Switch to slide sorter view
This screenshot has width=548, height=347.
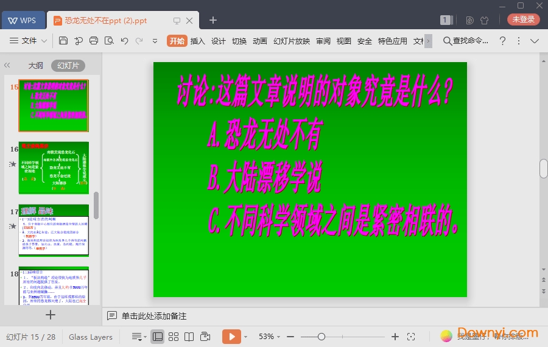tap(174, 337)
